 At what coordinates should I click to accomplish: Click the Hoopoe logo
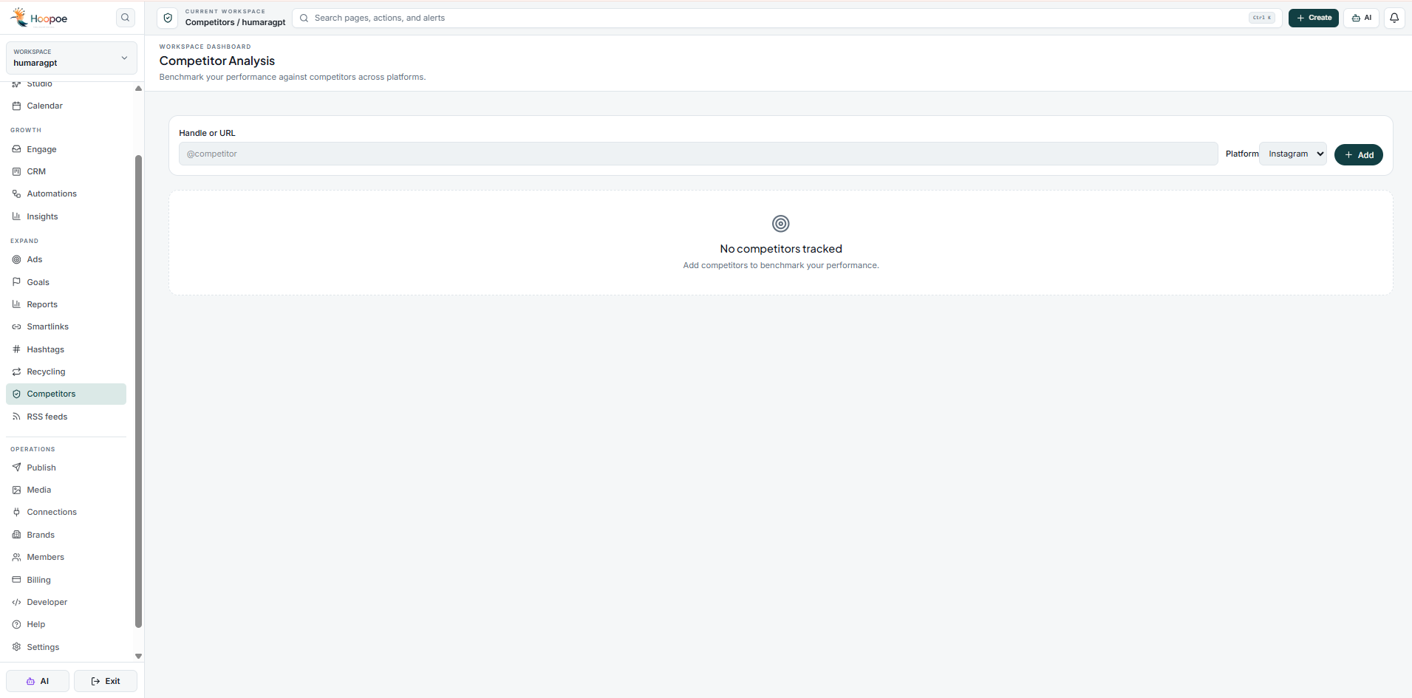tap(38, 18)
